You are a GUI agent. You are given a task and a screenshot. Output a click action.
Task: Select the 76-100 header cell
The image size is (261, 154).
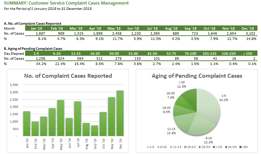coord(190,54)
